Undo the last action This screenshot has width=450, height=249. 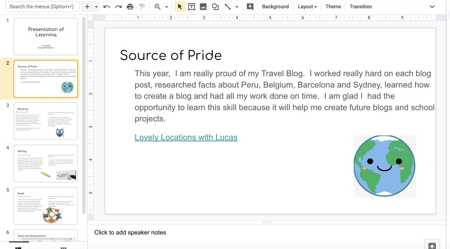[x=106, y=7]
